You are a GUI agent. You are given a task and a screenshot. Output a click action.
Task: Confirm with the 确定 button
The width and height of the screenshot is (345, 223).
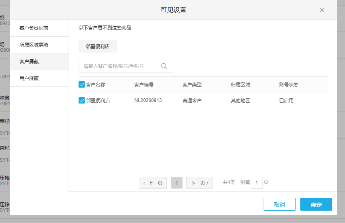point(316,204)
